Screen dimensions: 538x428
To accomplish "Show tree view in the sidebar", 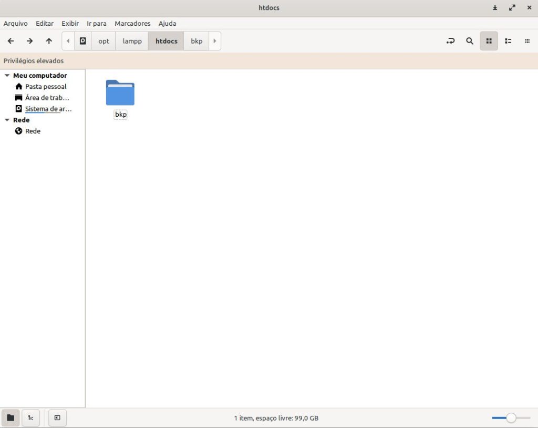I will click(30, 418).
